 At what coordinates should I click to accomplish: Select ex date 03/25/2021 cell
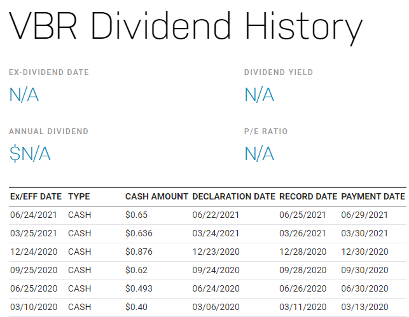click(34, 233)
